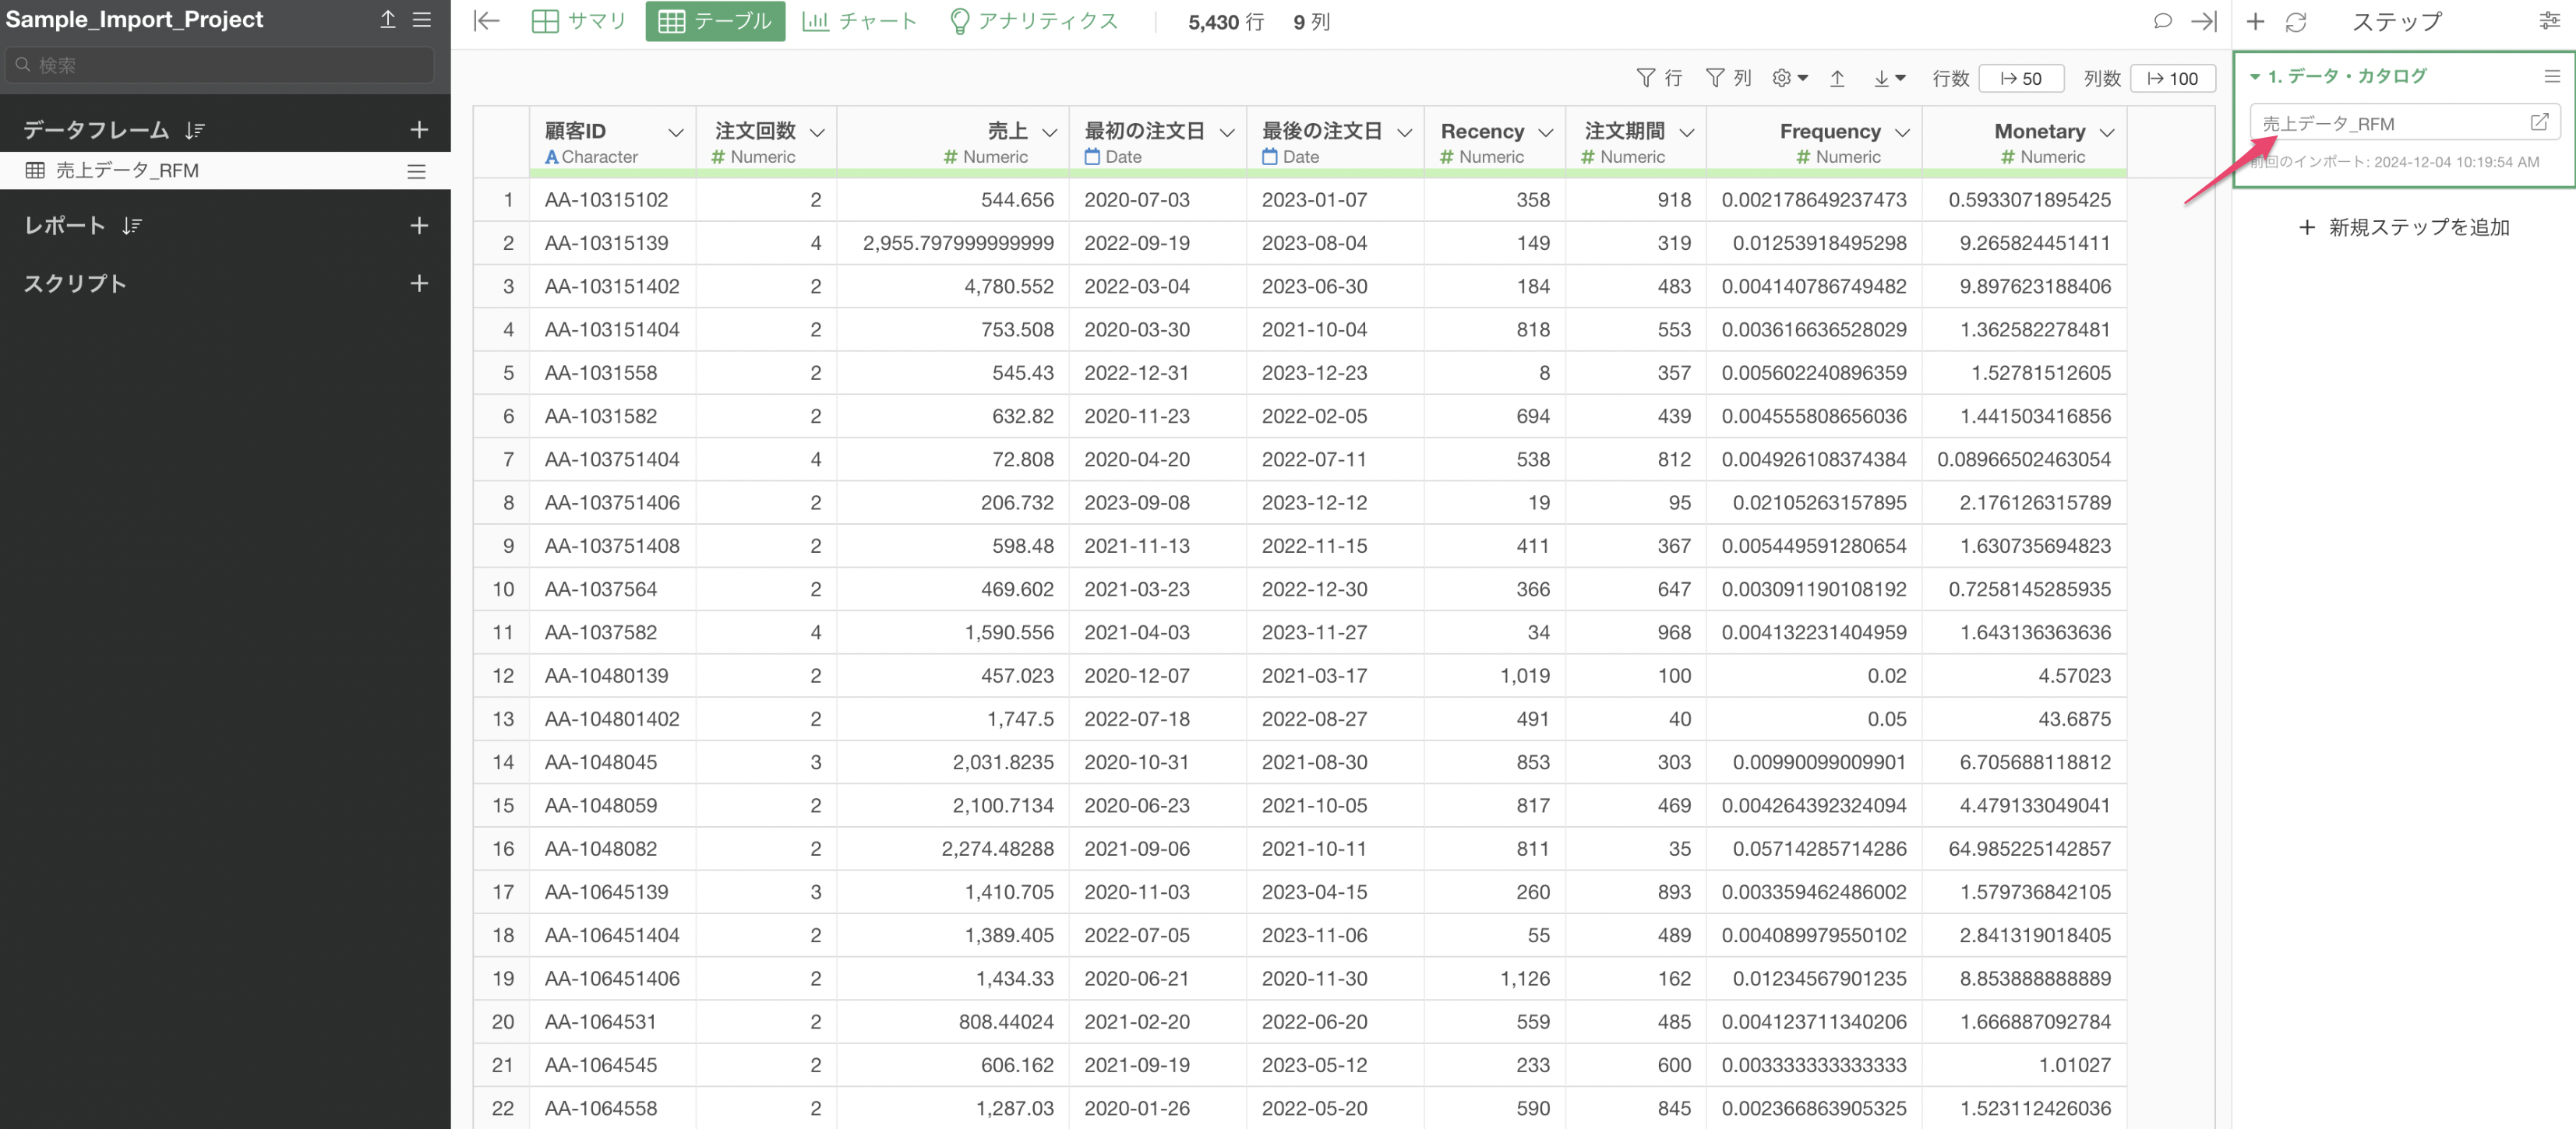Add a new script

tap(419, 283)
